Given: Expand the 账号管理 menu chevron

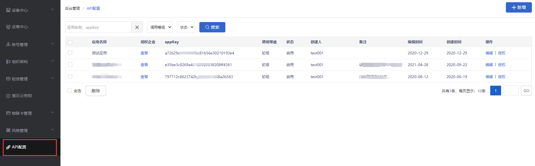Looking at the screenshot, I should click(x=52, y=44).
